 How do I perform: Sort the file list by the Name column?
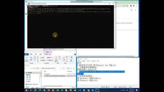(45, 71)
